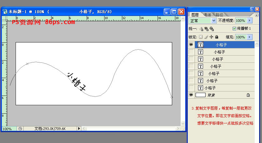
Task: Click T thumbnail of sixth 小格子 layer
Action: (x=201, y=81)
